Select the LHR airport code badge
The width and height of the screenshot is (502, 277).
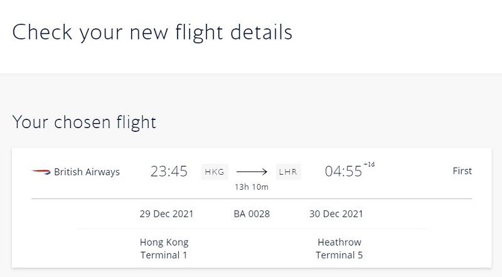coord(288,172)
